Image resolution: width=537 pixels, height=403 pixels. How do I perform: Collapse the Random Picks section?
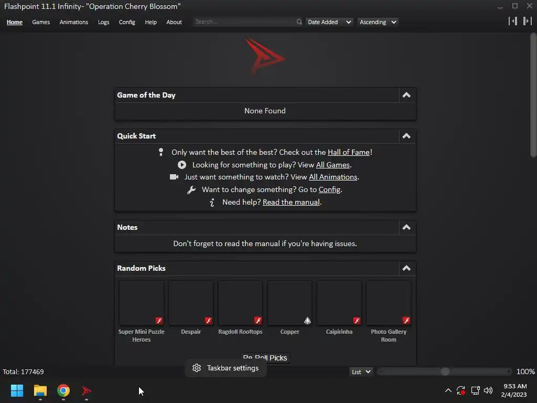pyautogui.click(x=406, y=268)
